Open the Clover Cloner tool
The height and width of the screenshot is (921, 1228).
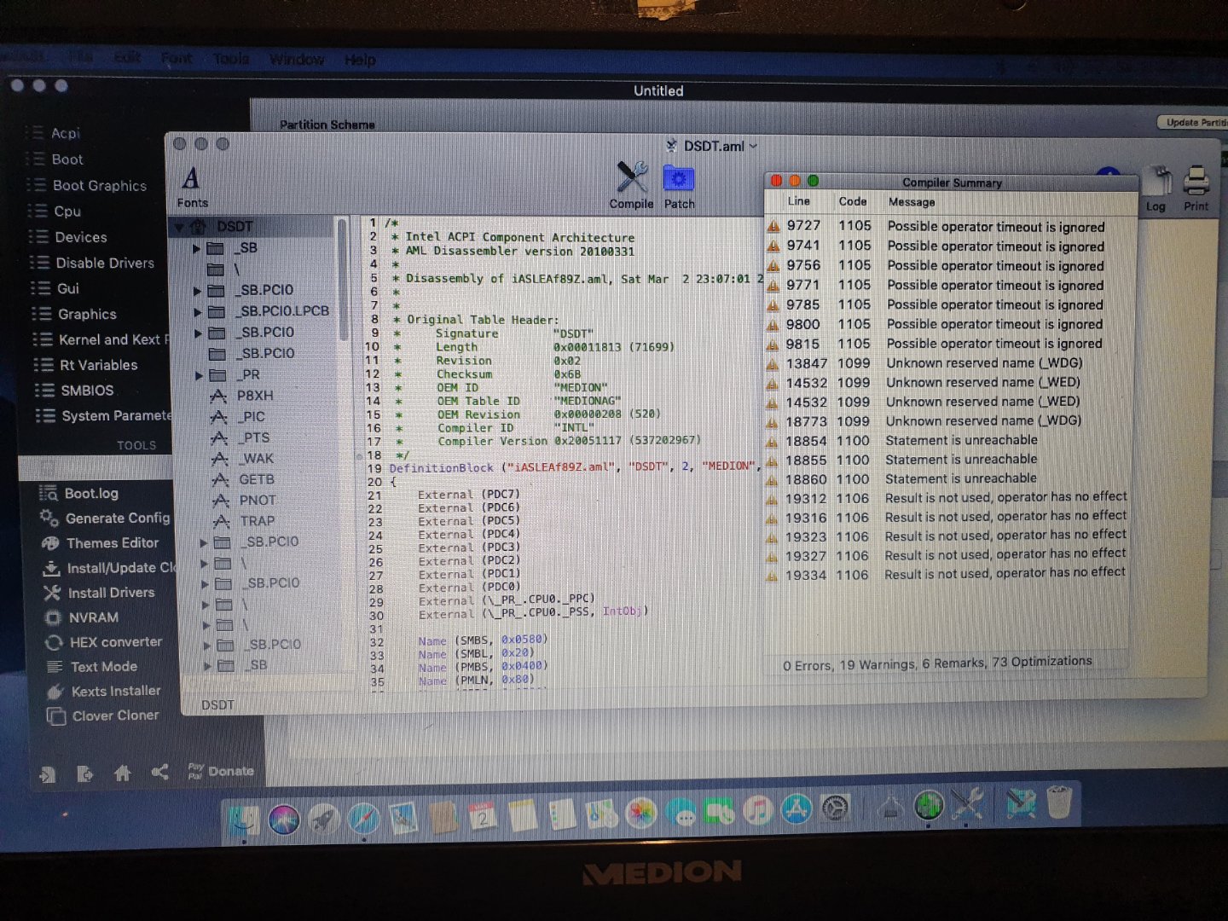pos(103,716)
